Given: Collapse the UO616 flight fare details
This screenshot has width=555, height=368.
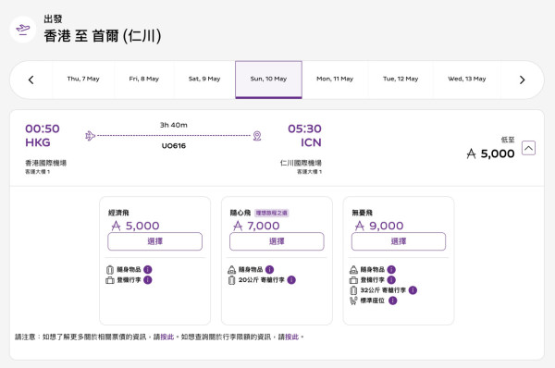Looking at the screenshot, I should [528, 148].
